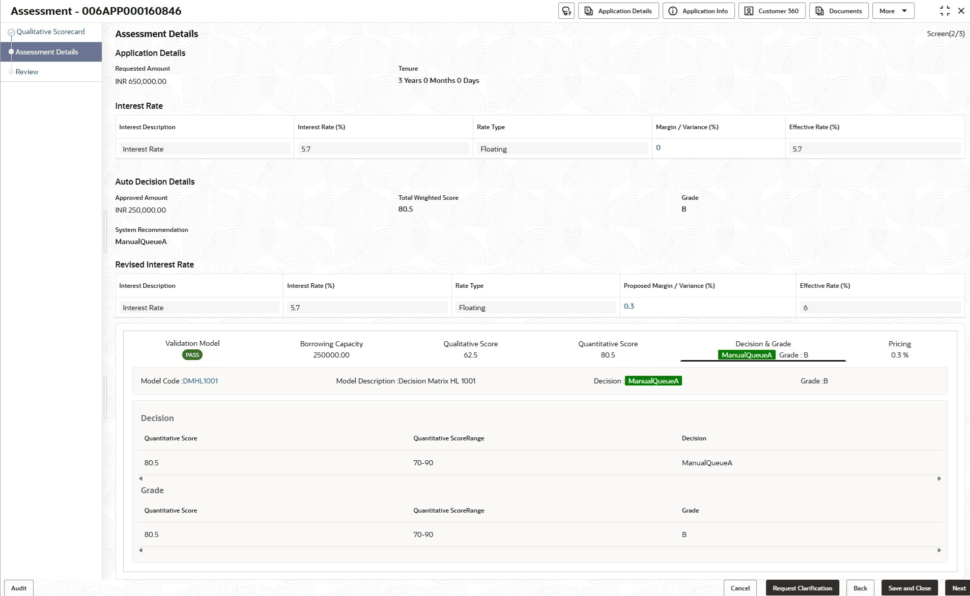
Task: Click Revised Interest Rate description field
Action: [x=199, y=308]
